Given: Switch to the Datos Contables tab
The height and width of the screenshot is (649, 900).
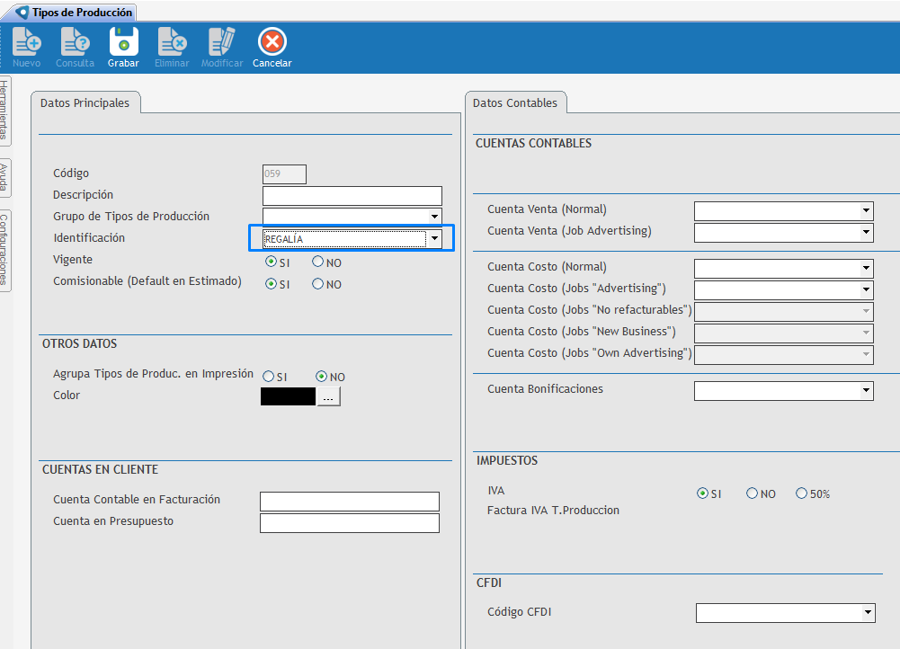Looking at the screenshot, I should (515, 103).
